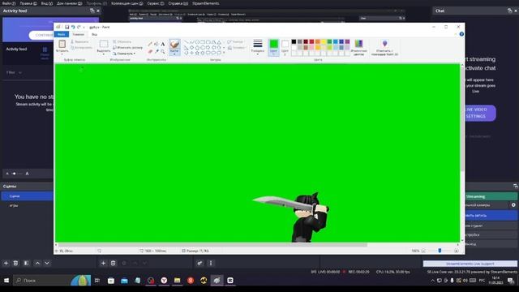Undock the Chat panel
The height and width of the screenshot is (292, 519).
509,11
